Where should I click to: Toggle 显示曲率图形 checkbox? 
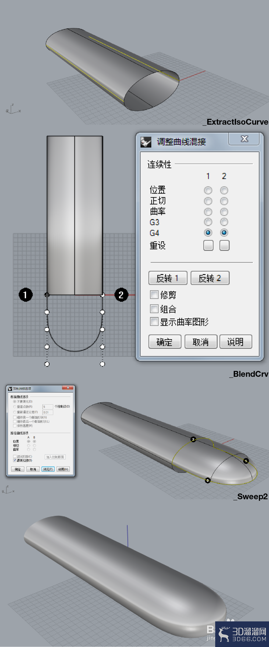pos(154,322)
